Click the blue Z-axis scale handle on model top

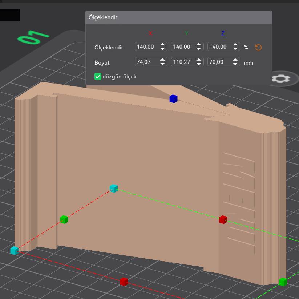[x=173, y=99]
